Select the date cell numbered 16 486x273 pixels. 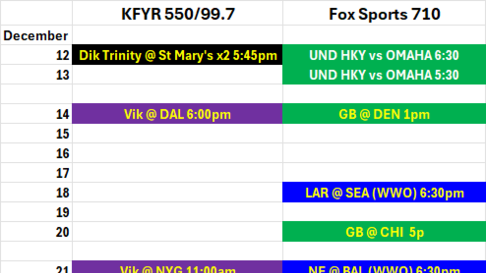click(36, 153)
